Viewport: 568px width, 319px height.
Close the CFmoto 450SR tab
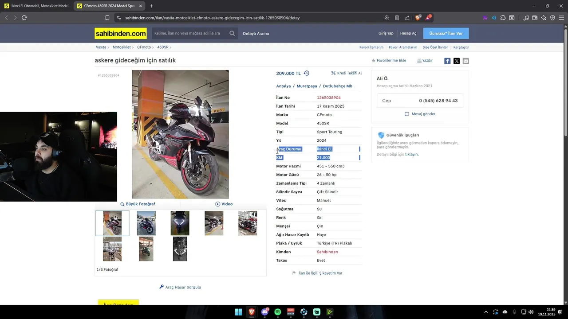141,6
